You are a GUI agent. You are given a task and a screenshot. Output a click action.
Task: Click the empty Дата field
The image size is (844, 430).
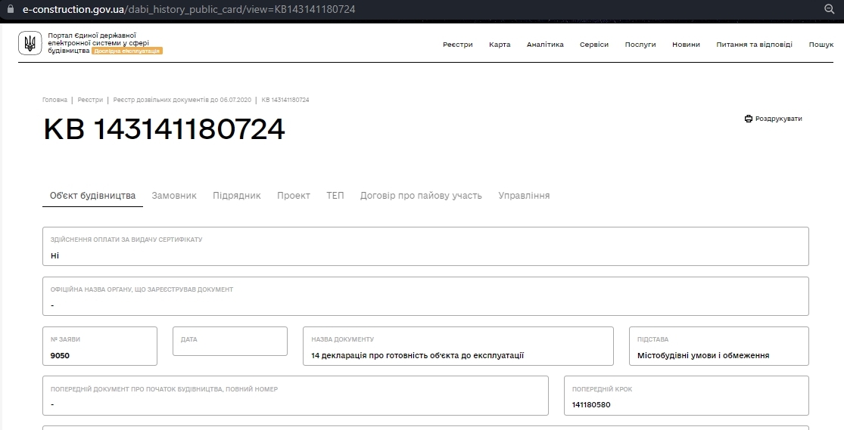click(230, 342)
